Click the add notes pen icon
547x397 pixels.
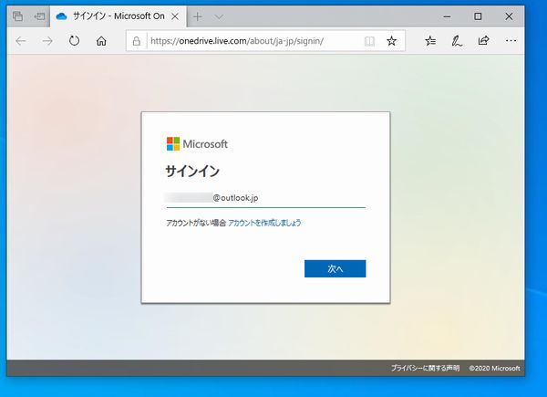coord(457,41)
